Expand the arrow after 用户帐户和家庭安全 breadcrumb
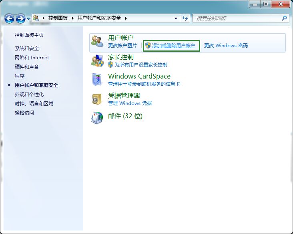This screenshot has height=234, width=293. click(x=126, y=18)
